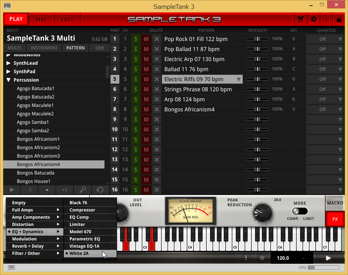348x275 pixels.
Task: Click the equals (=) browser button
Action: point(47,190)
